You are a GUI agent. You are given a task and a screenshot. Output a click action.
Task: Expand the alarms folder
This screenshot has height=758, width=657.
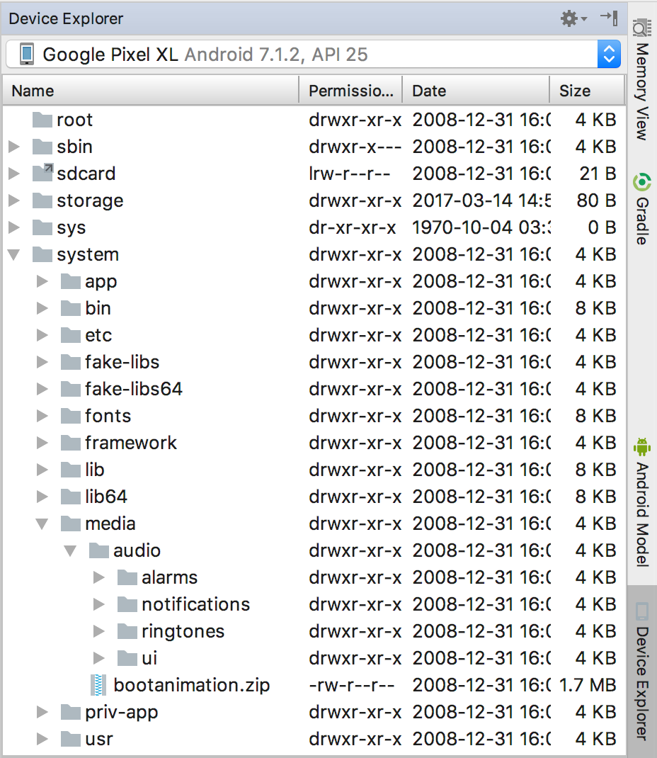point(99,577)
